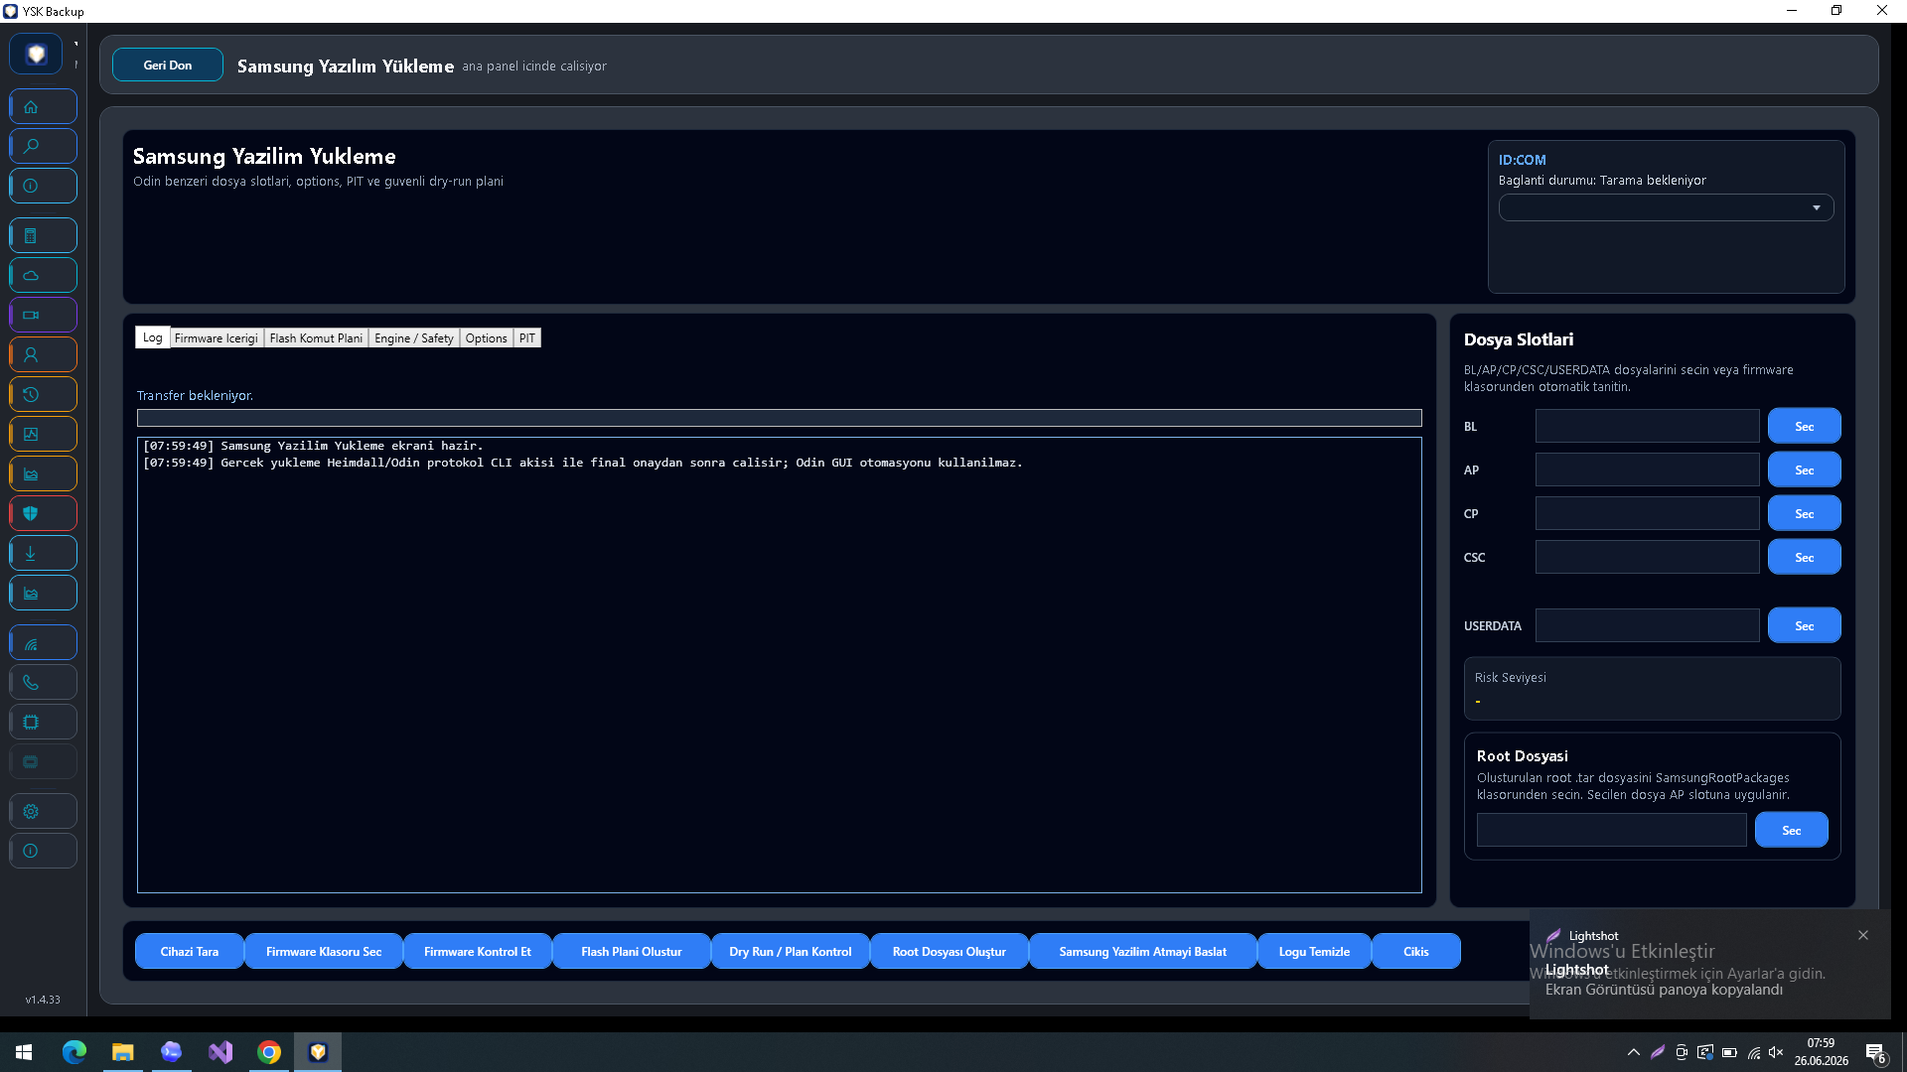This screenshot has width=1907, height=1072.
Task: Open the cloud sidebar item
Action: pyautogui.click(x=43, y=275)
